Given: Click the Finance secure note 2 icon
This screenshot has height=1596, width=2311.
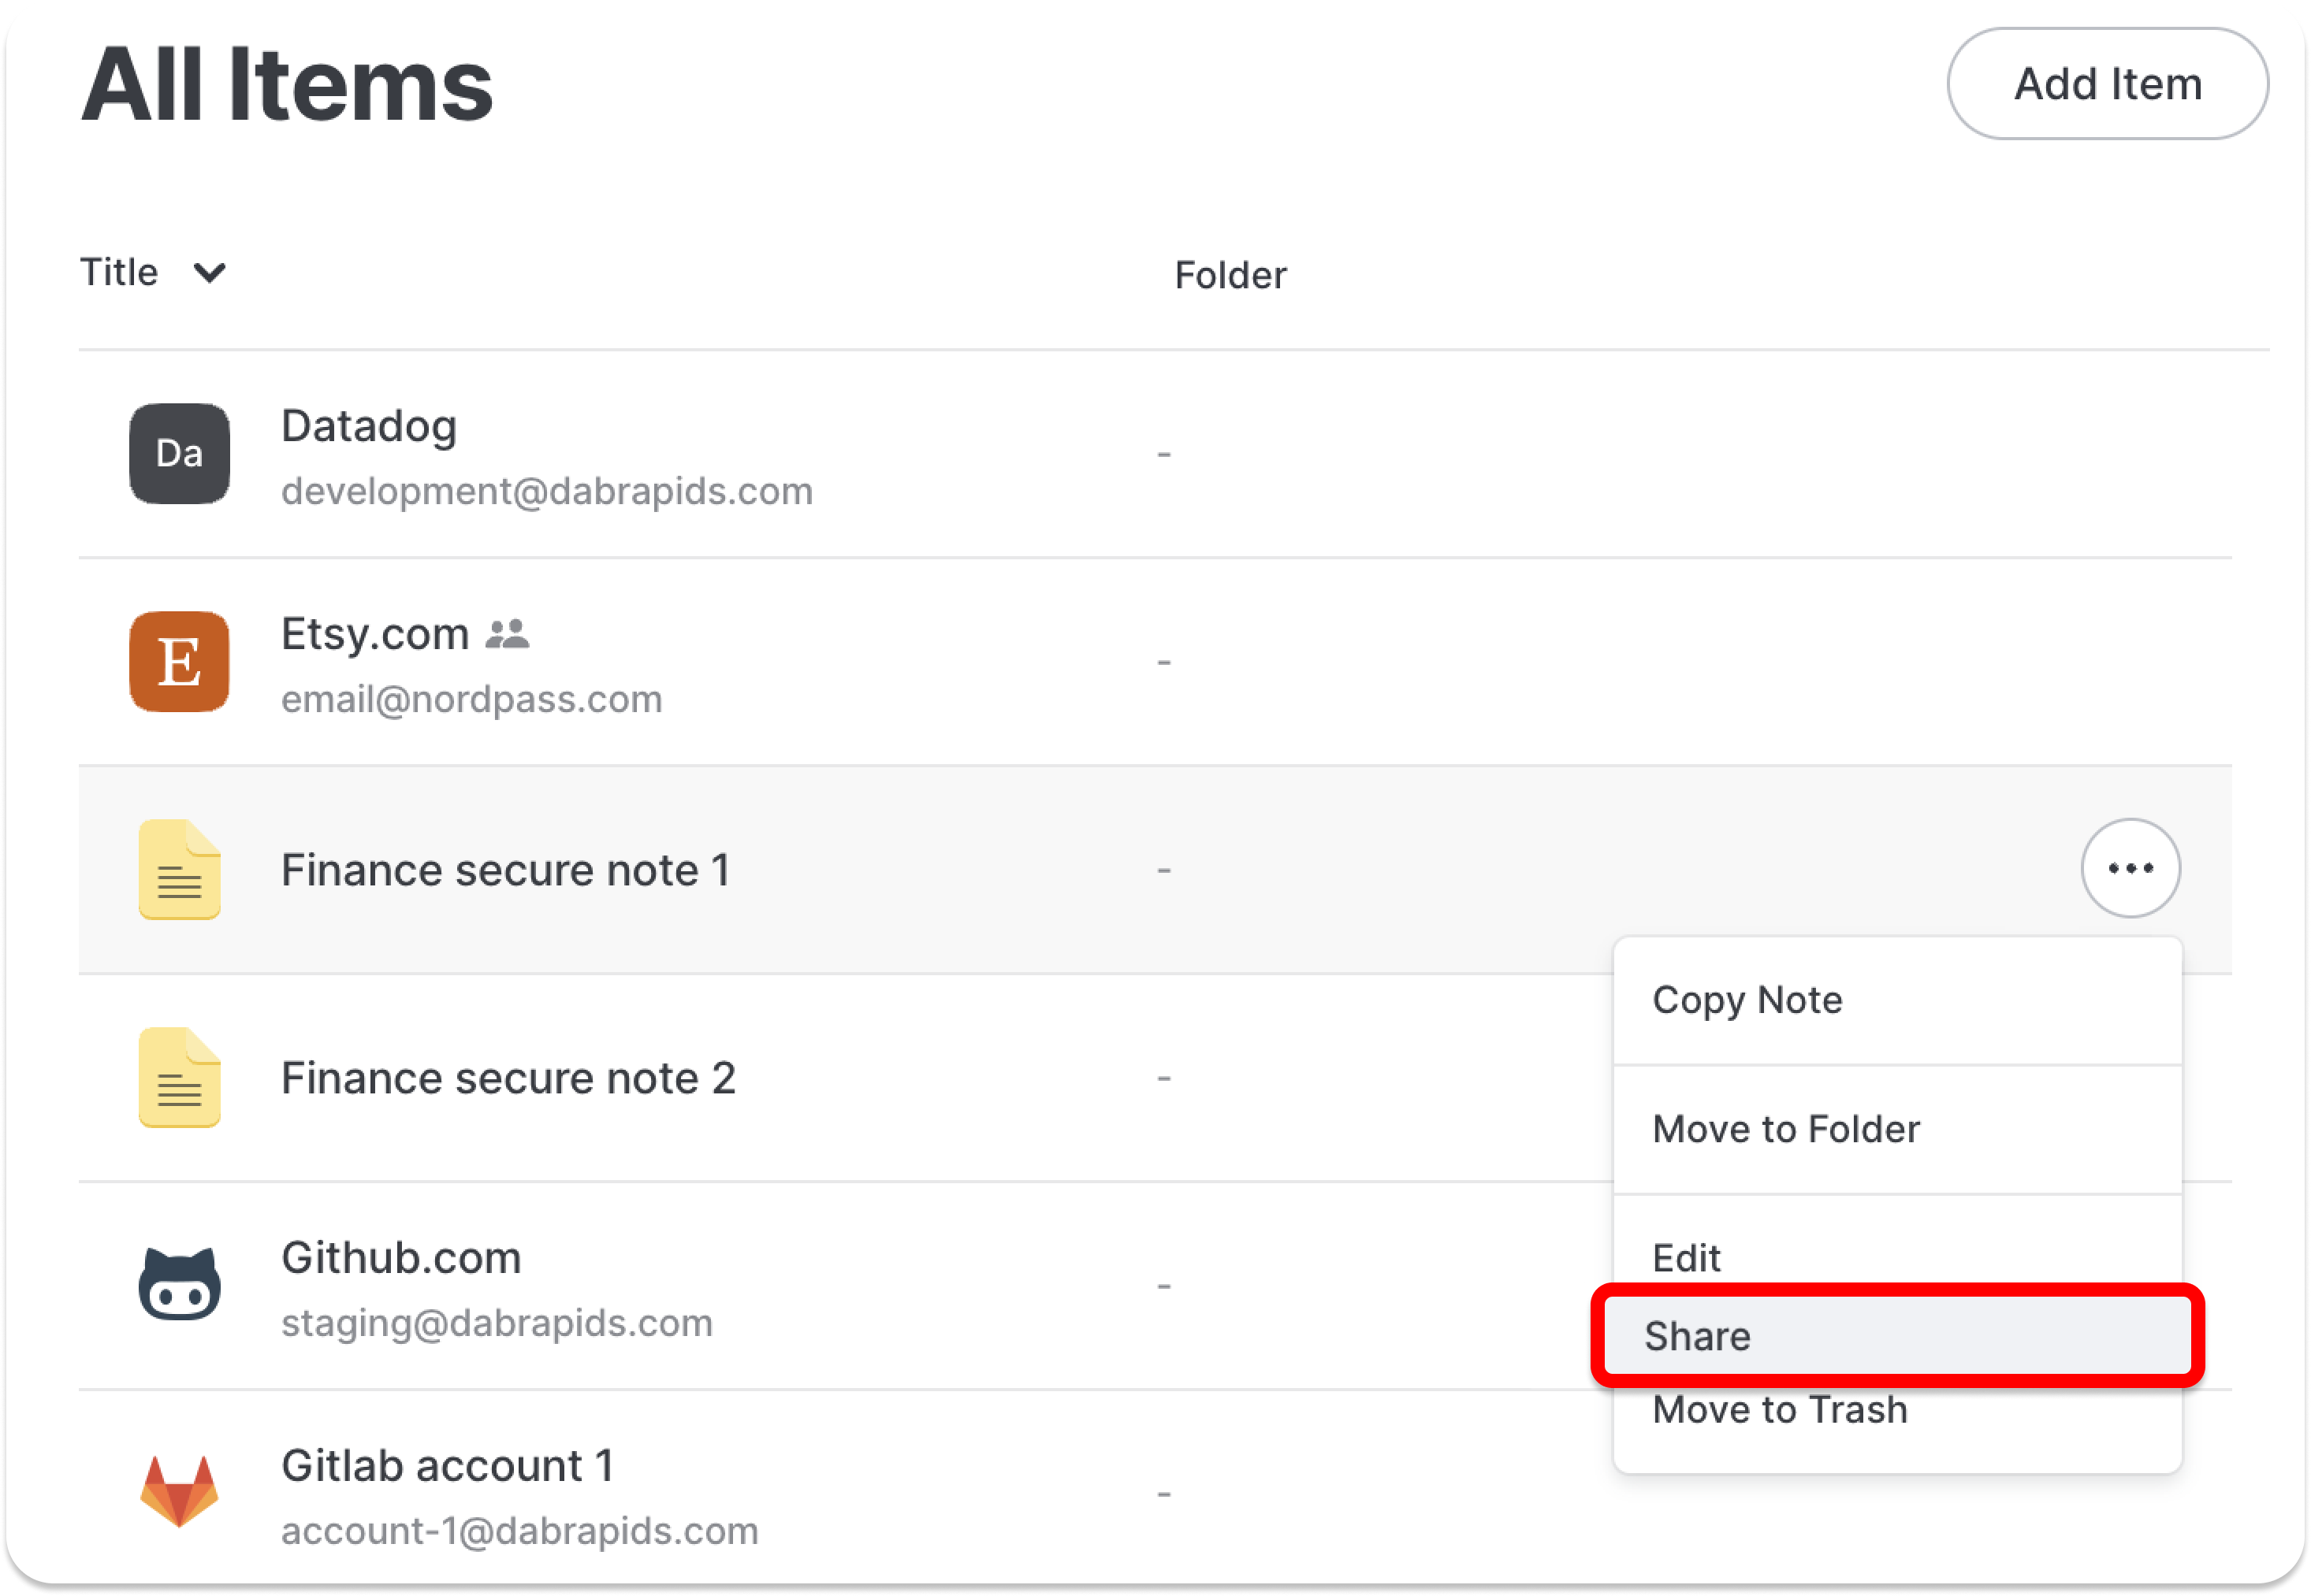Looking at the screenshot, I should point(179,1077).
